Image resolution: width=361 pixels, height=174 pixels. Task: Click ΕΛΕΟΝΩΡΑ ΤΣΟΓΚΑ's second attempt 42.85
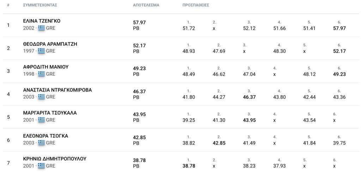(x=219, y=143)
